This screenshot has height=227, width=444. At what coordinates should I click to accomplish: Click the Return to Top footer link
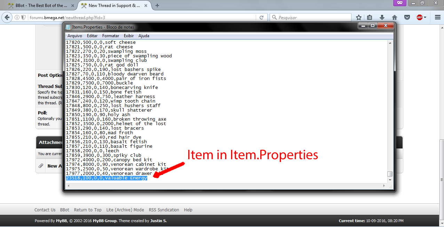tap(88, 210)
